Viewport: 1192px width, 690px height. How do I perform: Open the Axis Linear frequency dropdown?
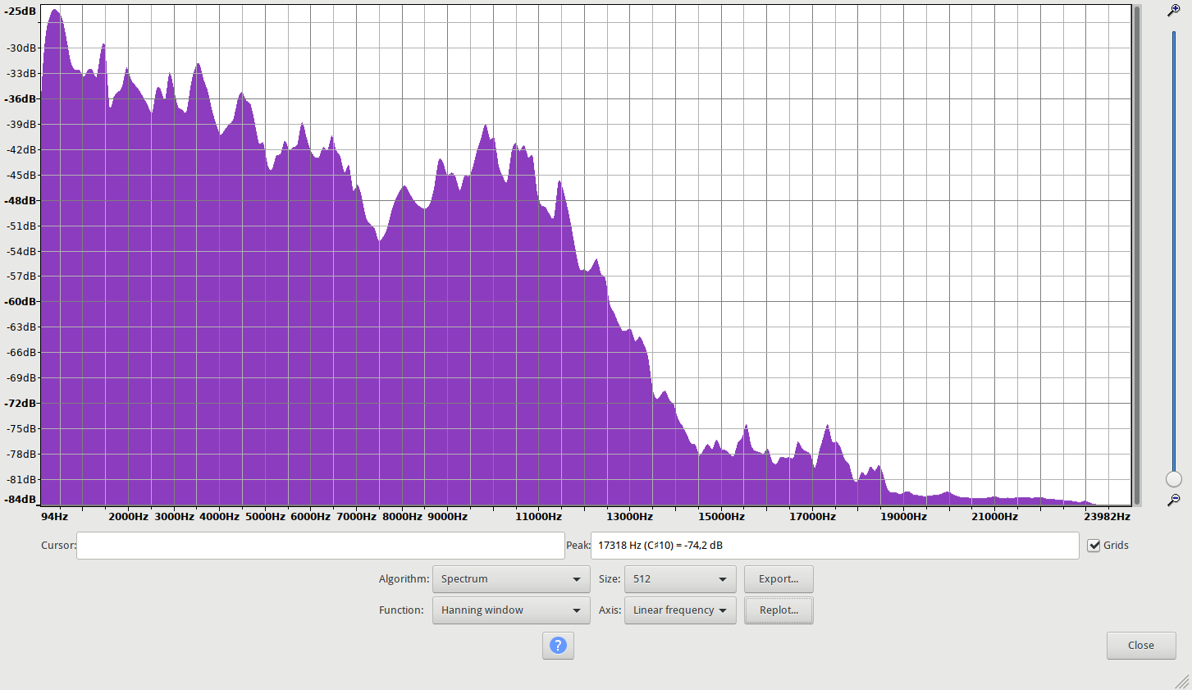[680, 610]
